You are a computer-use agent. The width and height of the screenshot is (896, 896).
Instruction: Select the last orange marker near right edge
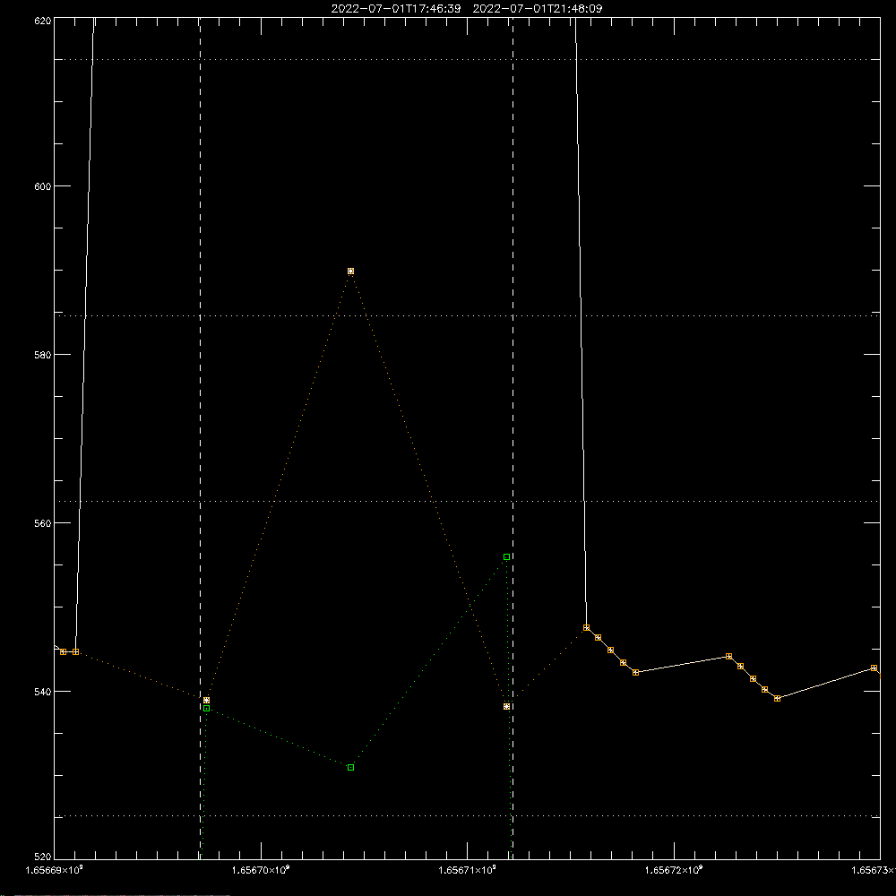[874, 668]
